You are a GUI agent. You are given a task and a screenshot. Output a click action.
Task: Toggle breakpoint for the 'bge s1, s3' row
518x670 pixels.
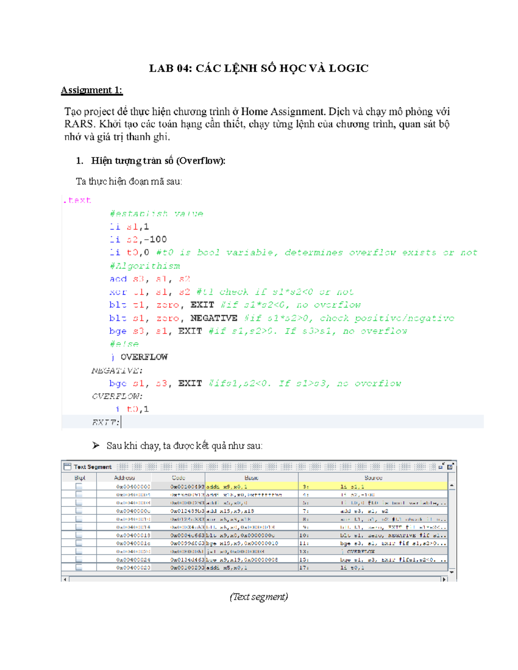click(79, 559)
